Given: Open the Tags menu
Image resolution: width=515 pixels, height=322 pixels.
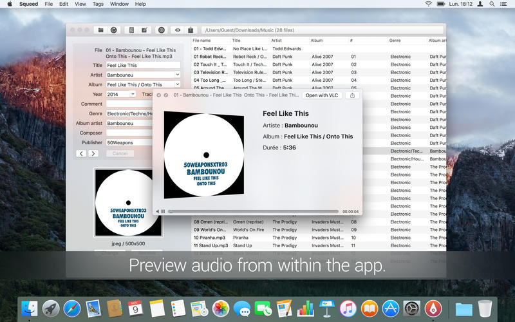Looking at the screenshot, I should click(98, 4).
